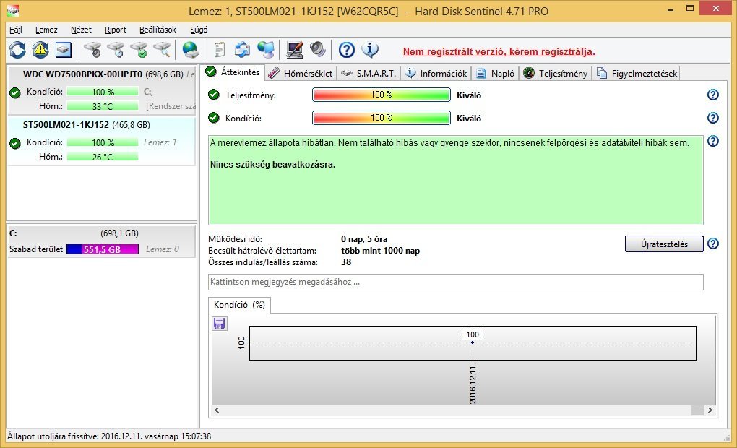Image resolution: width=737 pixels, height=448 pixels.
Task: Click the computer with brush configuration icon
Action: tap(295, 50)
